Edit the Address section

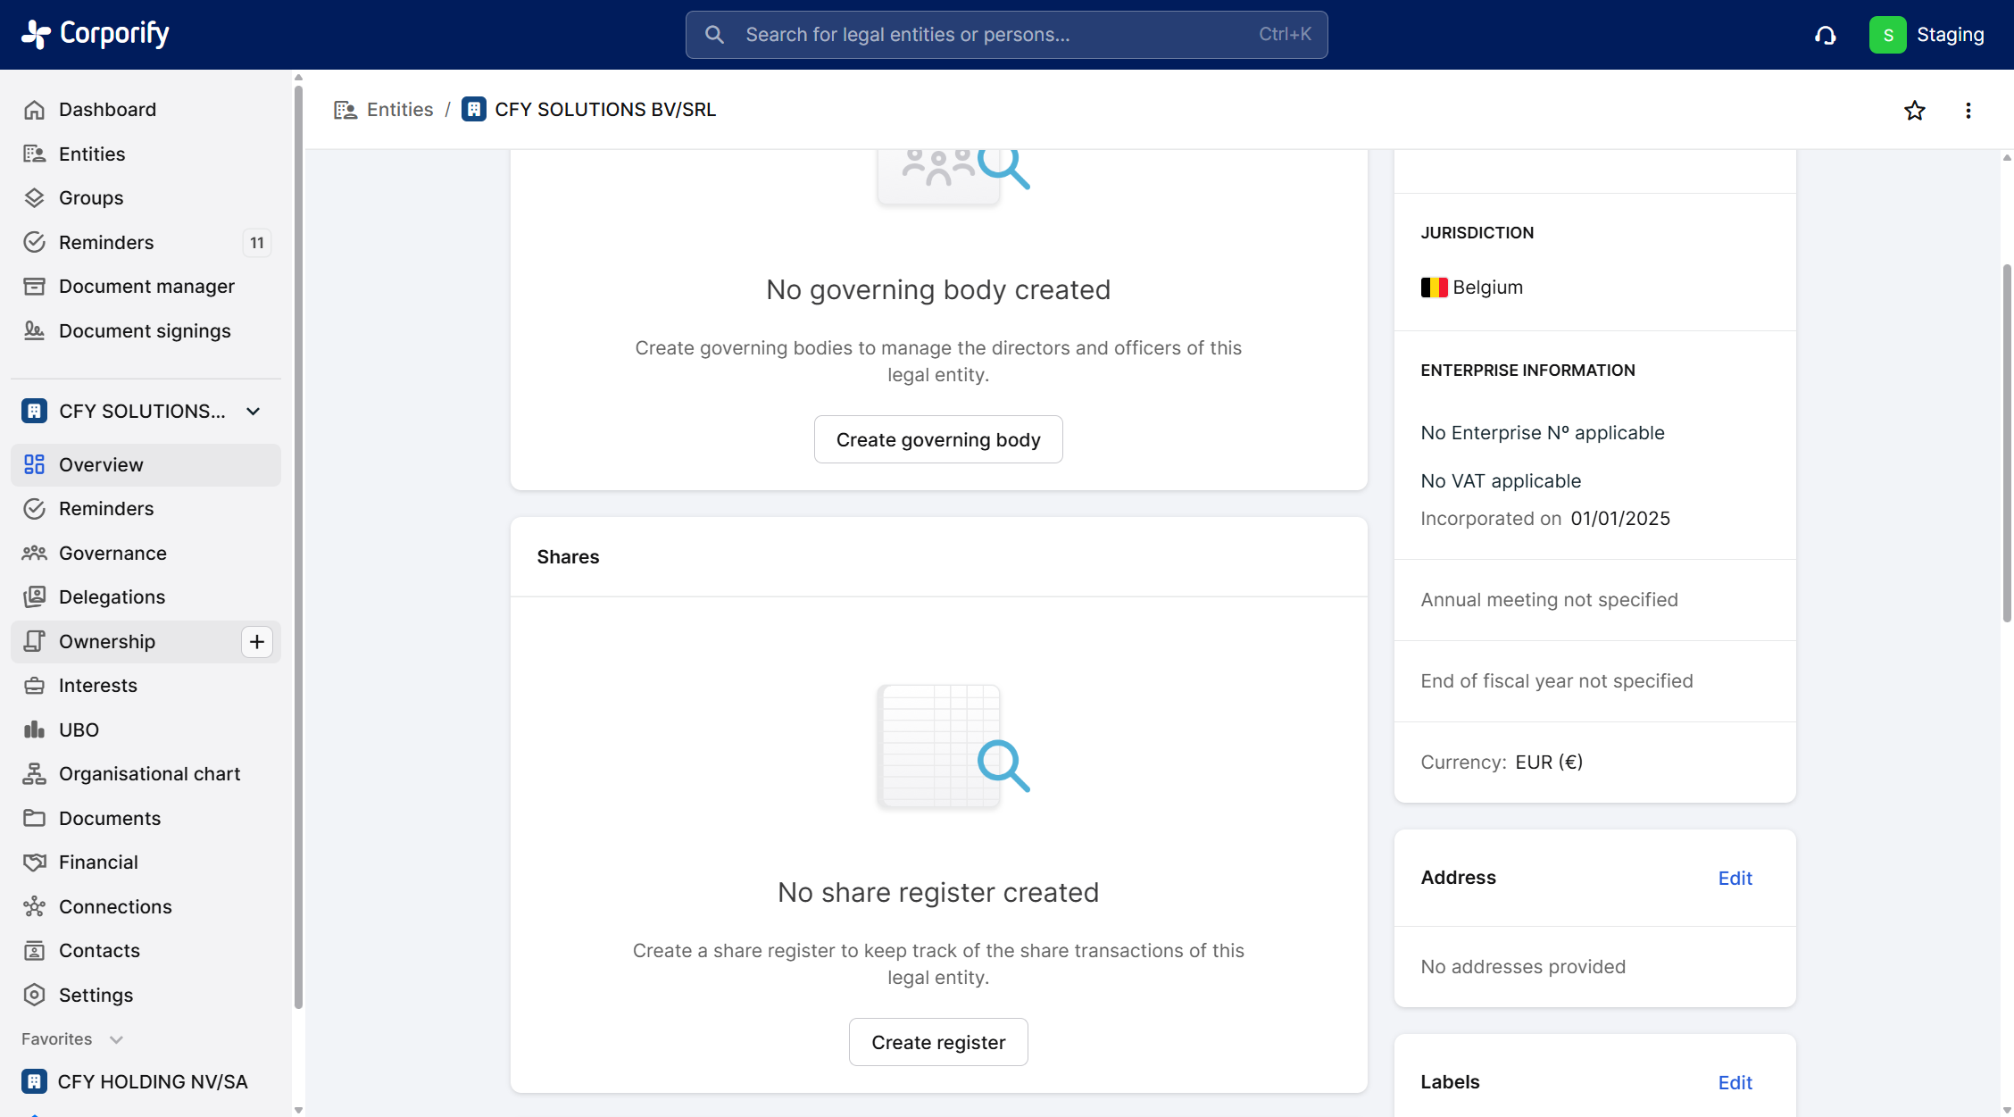tap(1735, 879)
